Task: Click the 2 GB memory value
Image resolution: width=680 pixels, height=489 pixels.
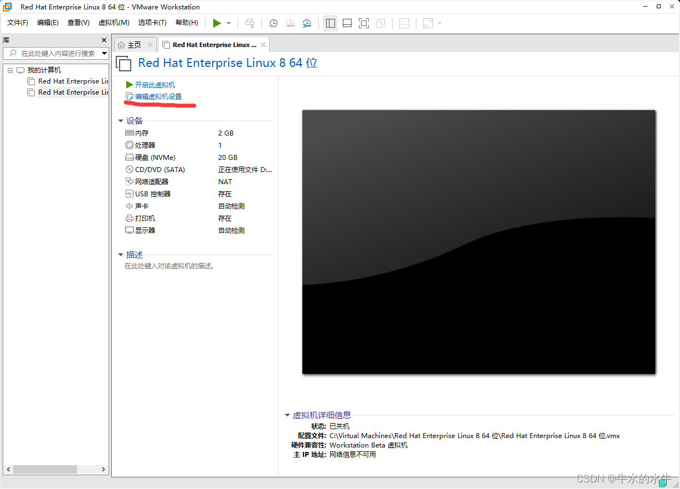Action: (x=226, y=133)
